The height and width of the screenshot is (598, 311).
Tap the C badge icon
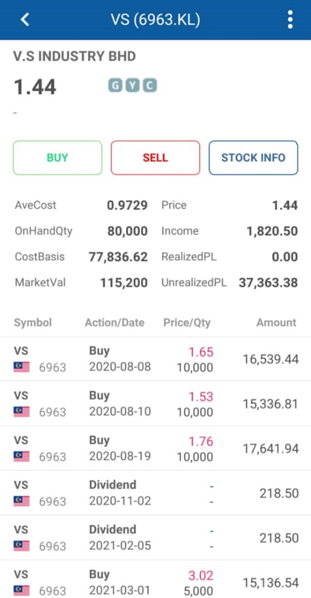pos(150,86)
